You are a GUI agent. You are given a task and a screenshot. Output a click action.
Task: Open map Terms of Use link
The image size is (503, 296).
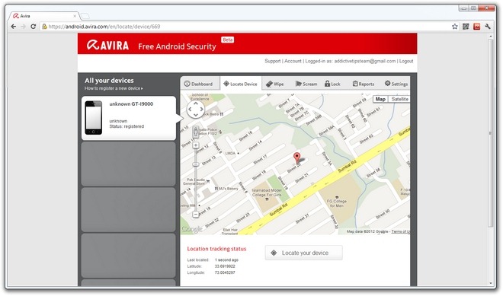click(x=400, y=231)
